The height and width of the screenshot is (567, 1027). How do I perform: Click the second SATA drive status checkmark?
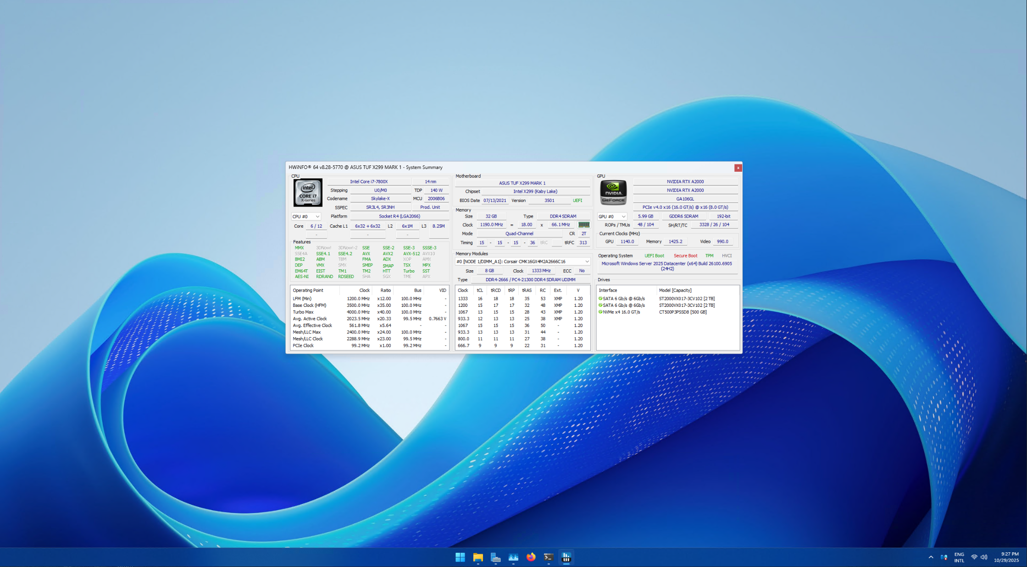[600, 305]
